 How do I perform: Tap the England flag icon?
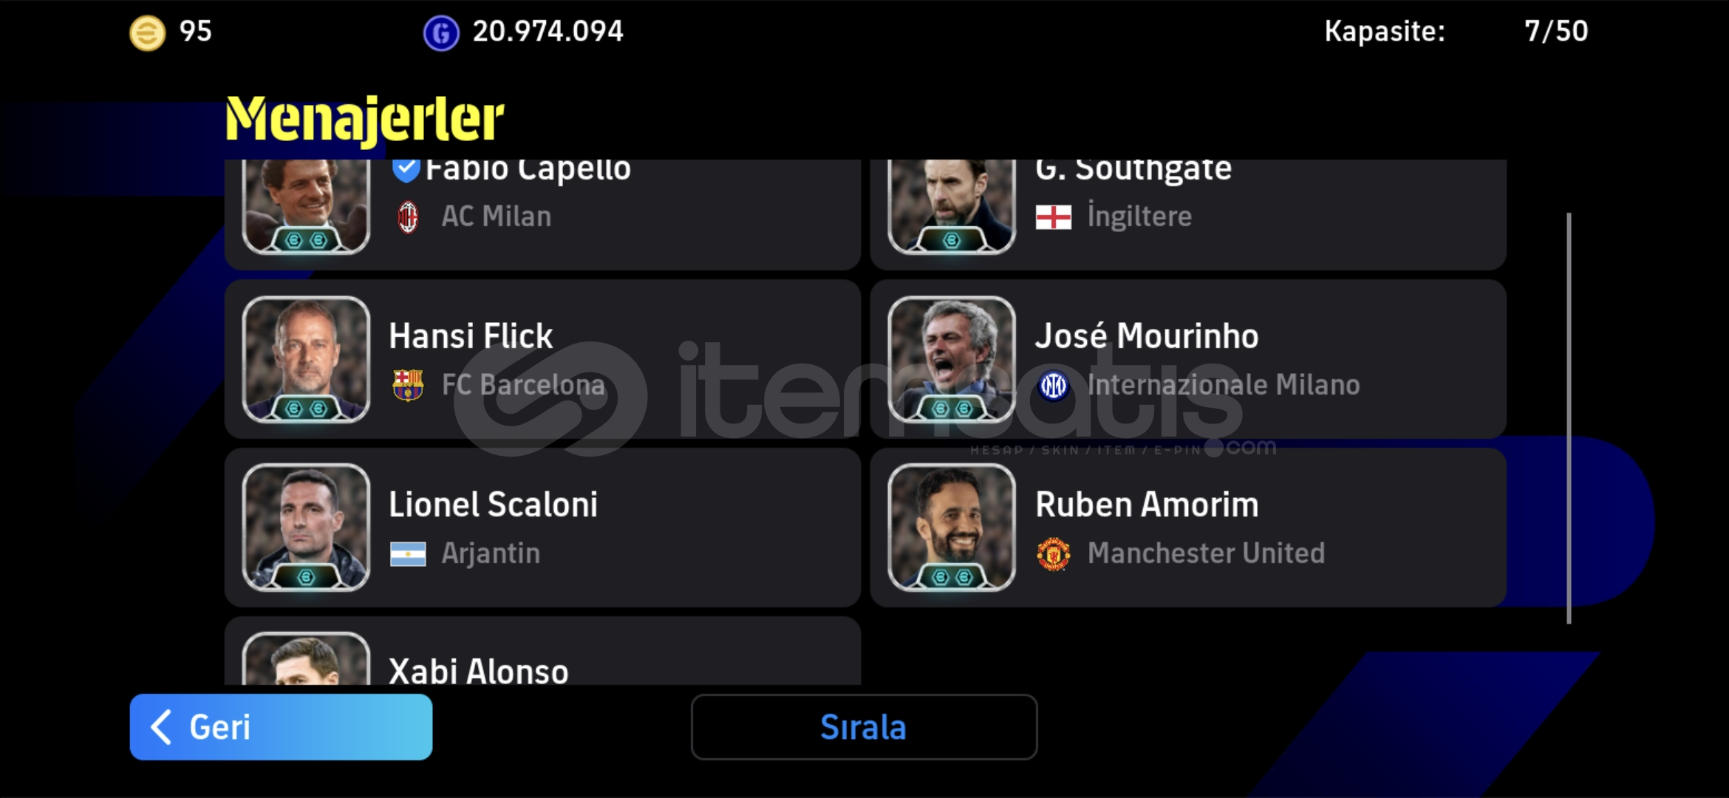pyautogui.click(x=1054, y=217)
